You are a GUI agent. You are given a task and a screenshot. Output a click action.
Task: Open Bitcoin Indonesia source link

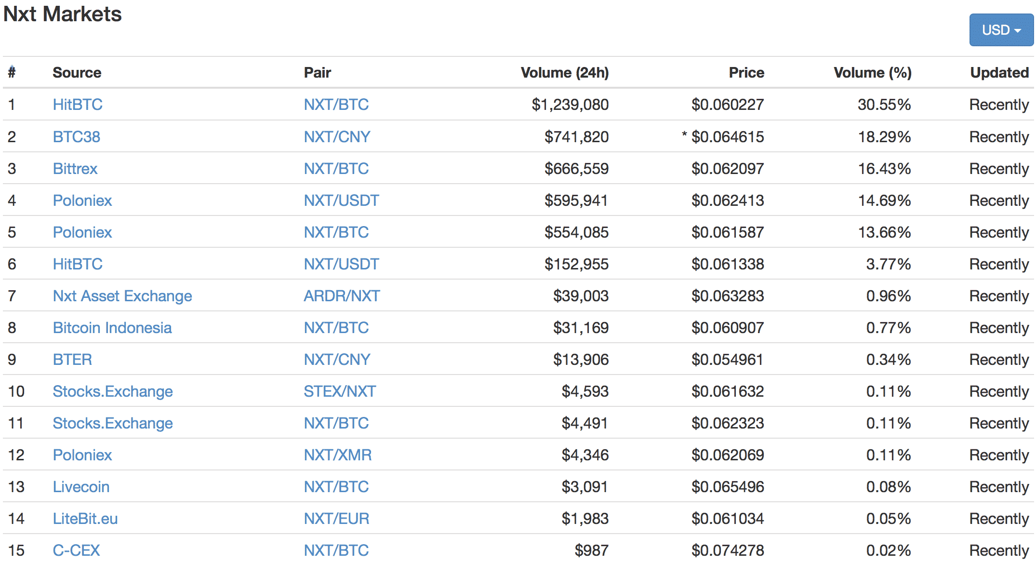(112, 328)
